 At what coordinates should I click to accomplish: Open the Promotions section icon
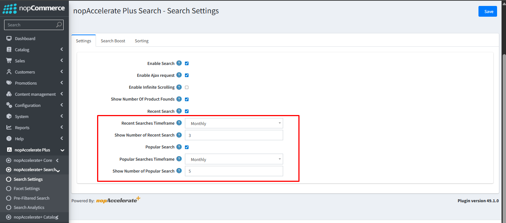coord(9,83)
